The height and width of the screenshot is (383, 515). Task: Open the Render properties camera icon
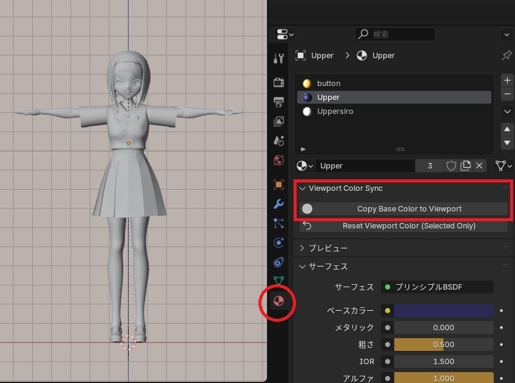[x=278, y=83]
